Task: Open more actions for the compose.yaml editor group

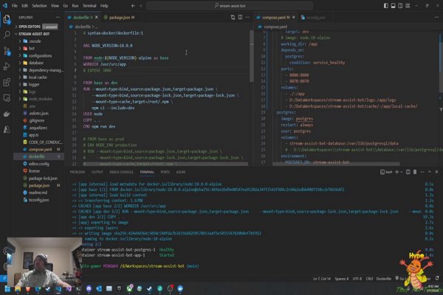Action: pyautogui.click(x=436, y=17)
